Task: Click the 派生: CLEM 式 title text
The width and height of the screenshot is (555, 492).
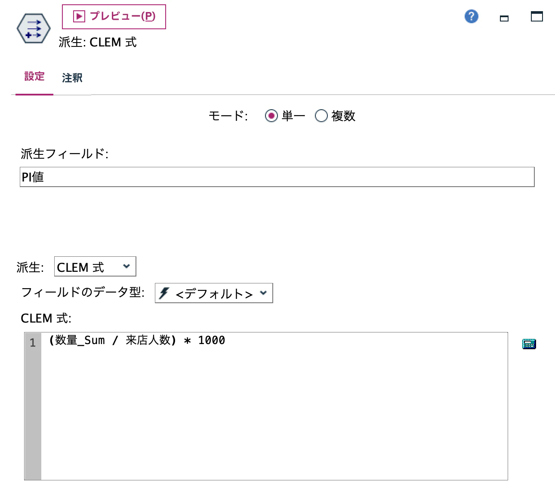Action: click(x=98, y=42)
